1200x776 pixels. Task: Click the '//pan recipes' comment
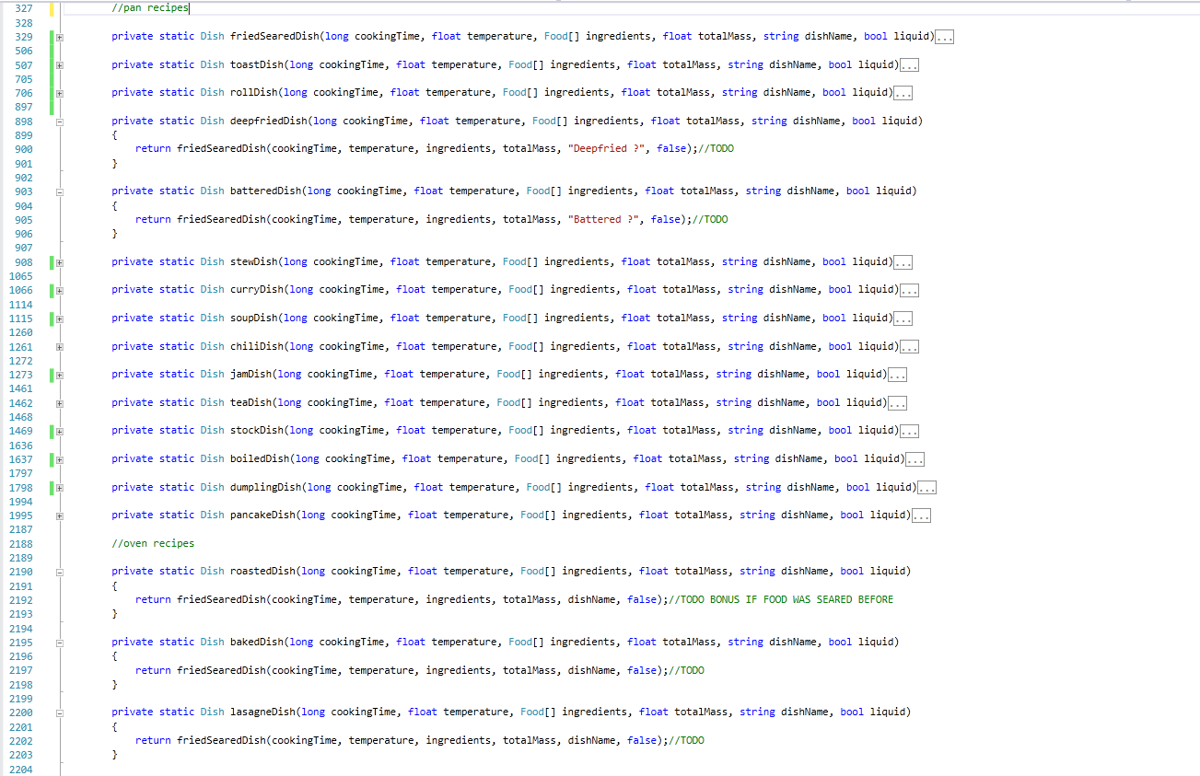(150, 8)
